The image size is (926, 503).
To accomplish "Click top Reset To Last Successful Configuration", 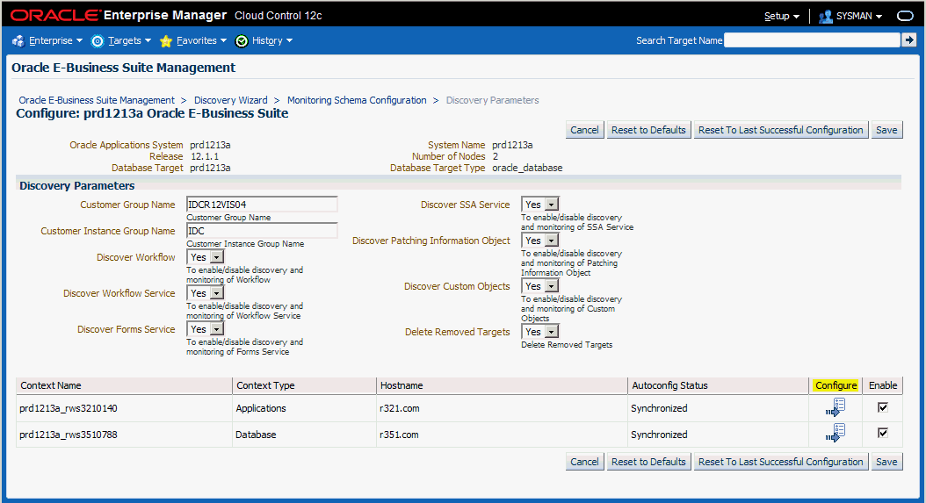I will pos(781,130).
